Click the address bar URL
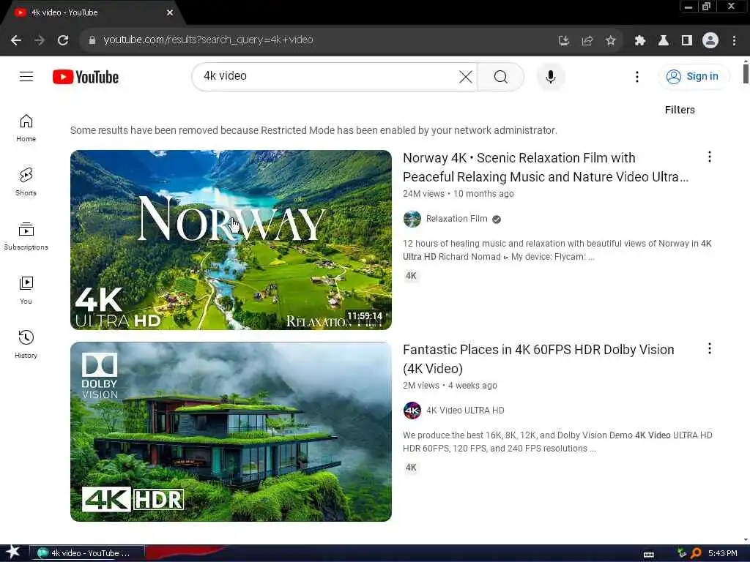This screenshot has height=562, width=750. point(208,40)
